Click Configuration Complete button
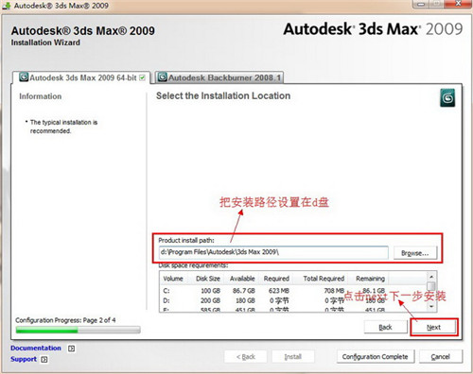The width and height of the screenshot is (473, 374). 376,357
